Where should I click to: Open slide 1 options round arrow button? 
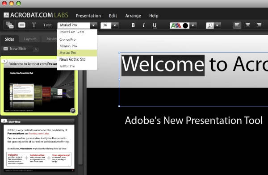point(73,111)
